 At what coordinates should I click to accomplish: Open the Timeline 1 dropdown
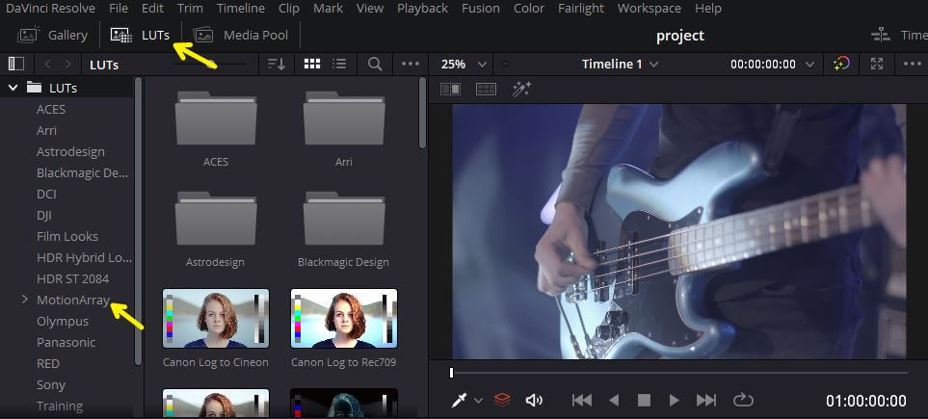click(x=620, y=65)
